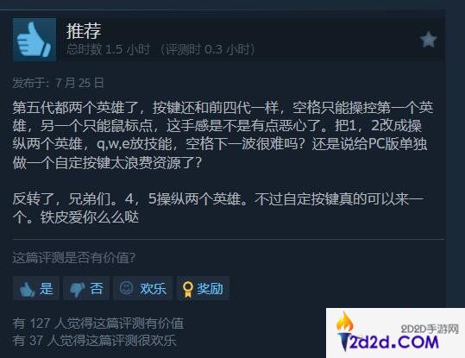Give the review an award with 奖励
This screenshot has height=358, width=465.
203,288
